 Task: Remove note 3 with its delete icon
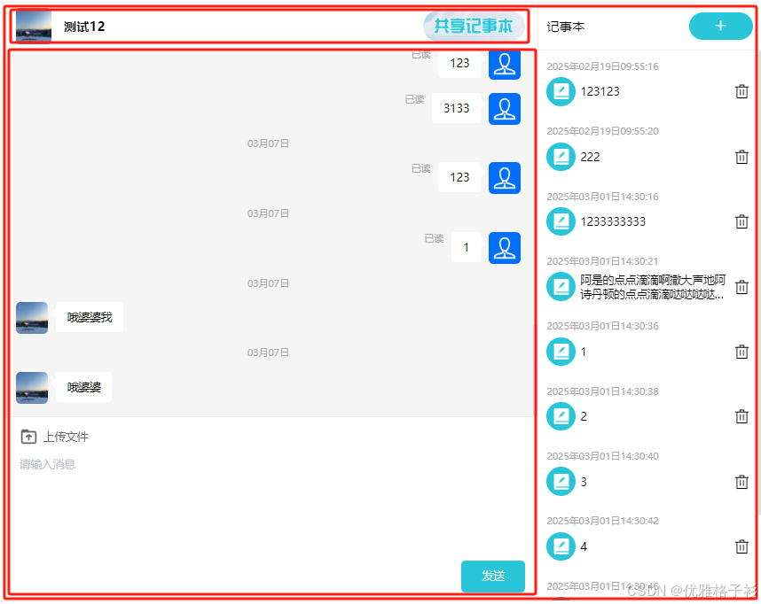pyautogui.click(x=742, y=482)
